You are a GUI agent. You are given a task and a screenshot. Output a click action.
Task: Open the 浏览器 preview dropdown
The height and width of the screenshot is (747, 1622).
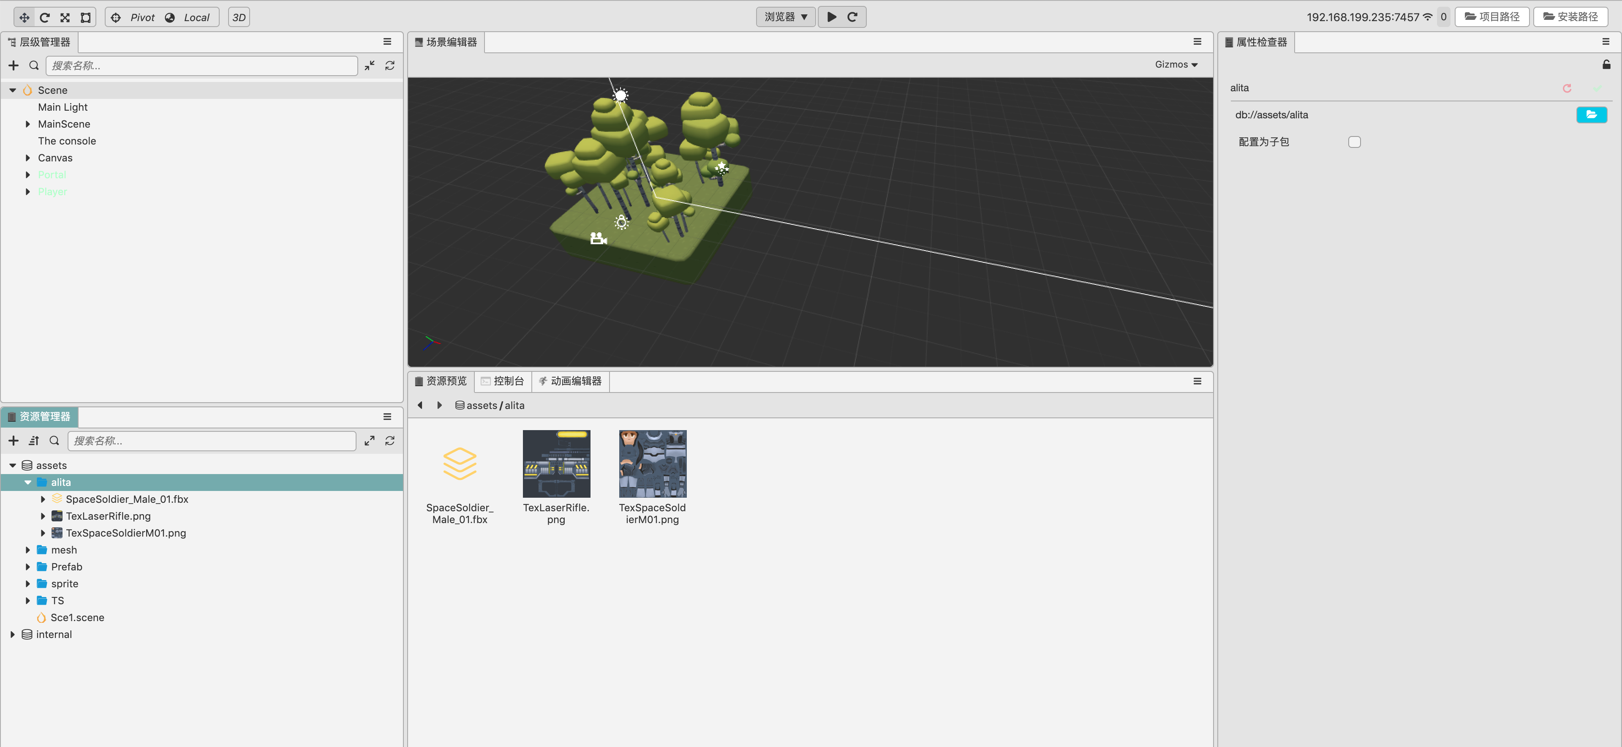click(785, 17)
